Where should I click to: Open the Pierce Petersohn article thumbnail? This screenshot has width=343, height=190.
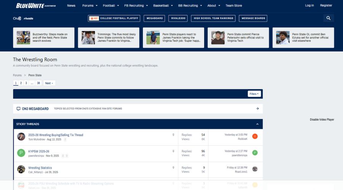tap(218, 38)
